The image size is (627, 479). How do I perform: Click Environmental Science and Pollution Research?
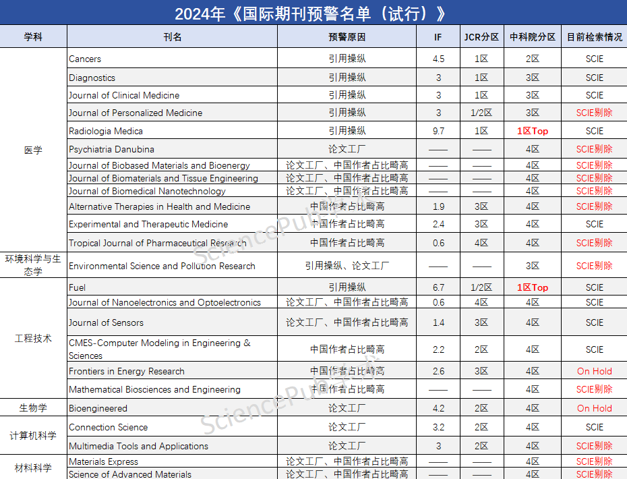point(162,266)
